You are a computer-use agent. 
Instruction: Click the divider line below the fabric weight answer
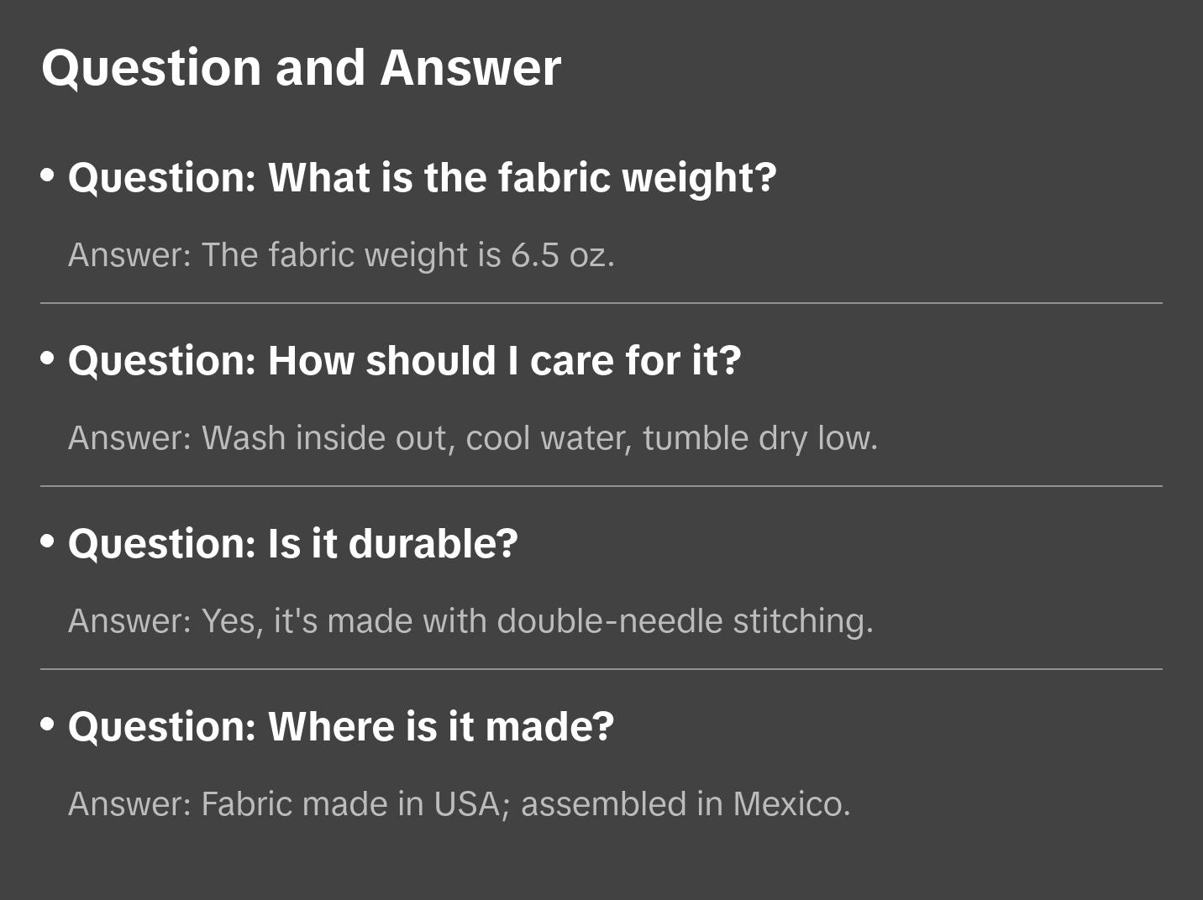pyautogui.click(x=601, y=303)
